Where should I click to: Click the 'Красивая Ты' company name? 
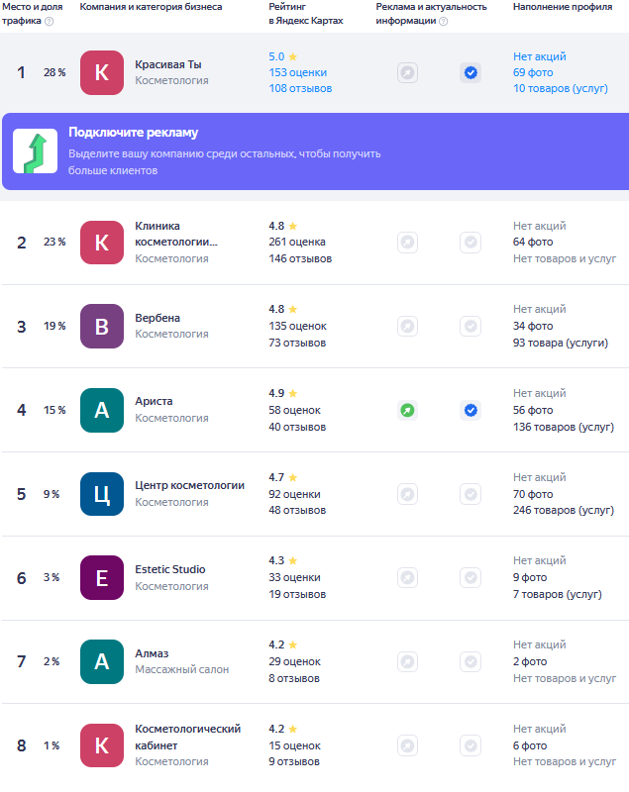(167, 64)
